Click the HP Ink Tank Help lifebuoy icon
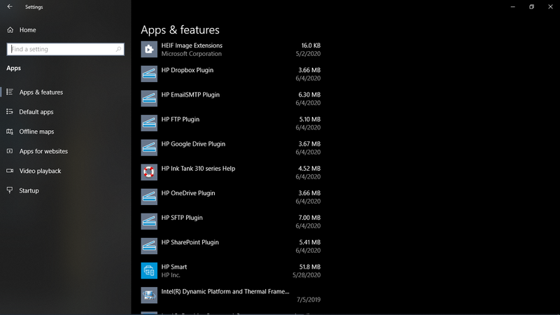560x315 pixels. pos(149,172)
